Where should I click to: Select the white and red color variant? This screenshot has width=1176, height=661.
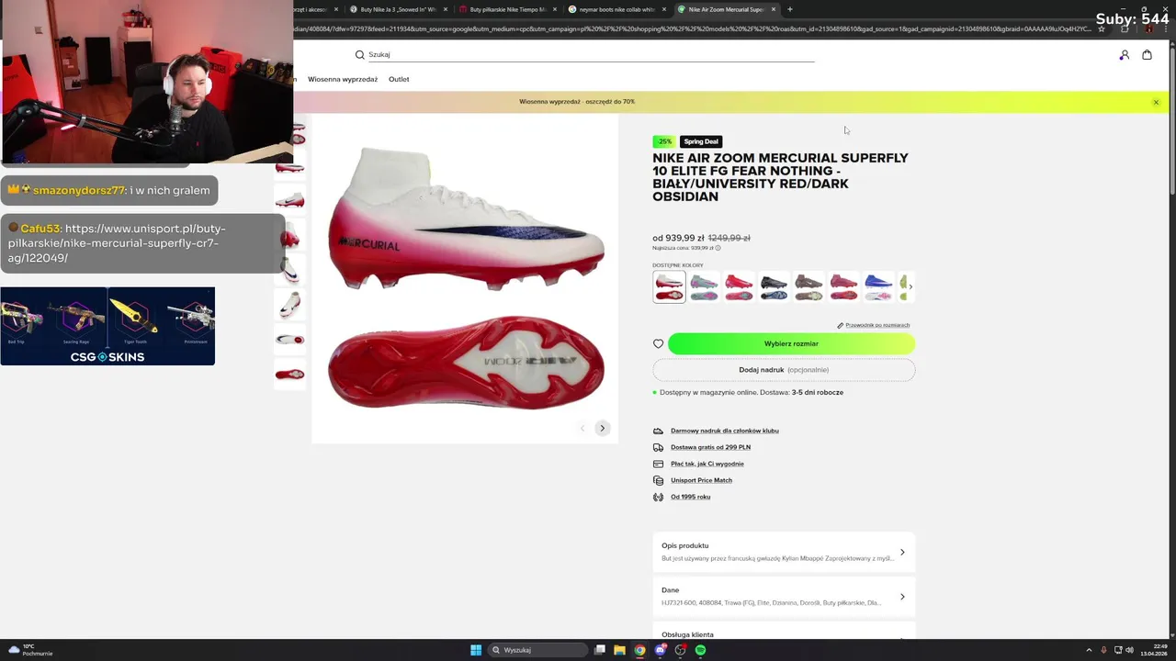(x=669, y=286)
